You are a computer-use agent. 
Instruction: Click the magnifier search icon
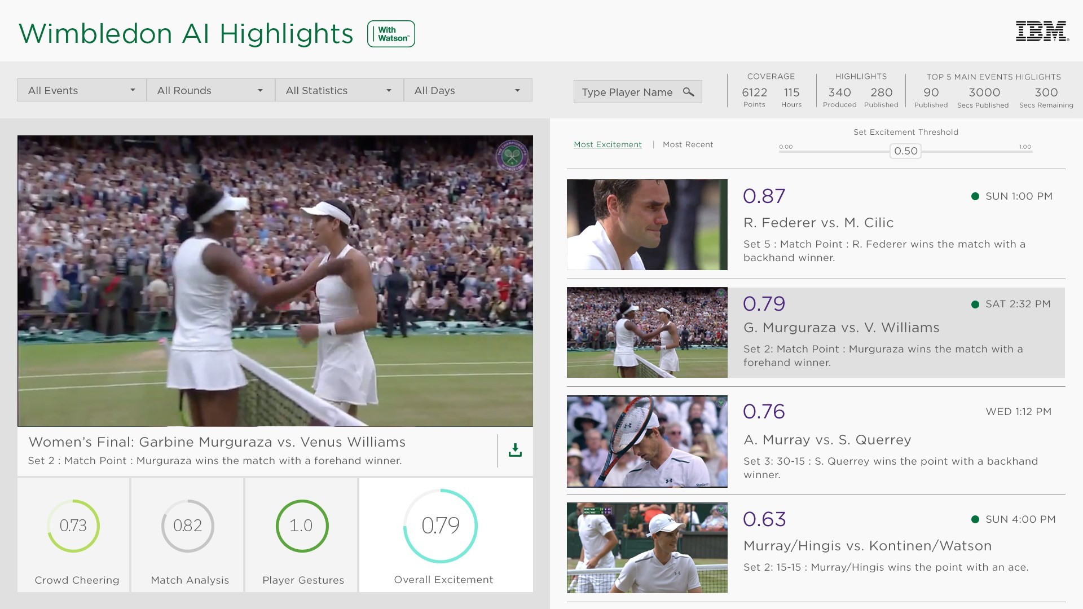(688, 92)
